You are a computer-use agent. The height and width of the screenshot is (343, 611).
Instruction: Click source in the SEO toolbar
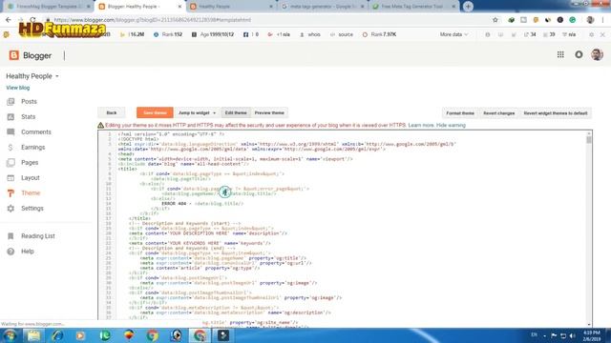click(342, 34)
